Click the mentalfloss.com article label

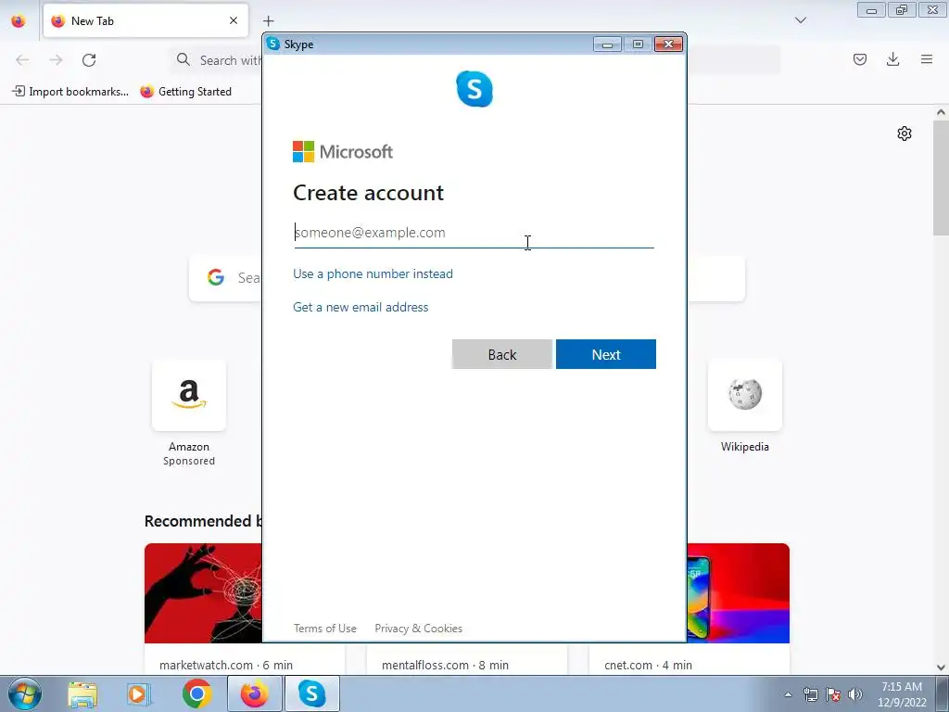445,665
